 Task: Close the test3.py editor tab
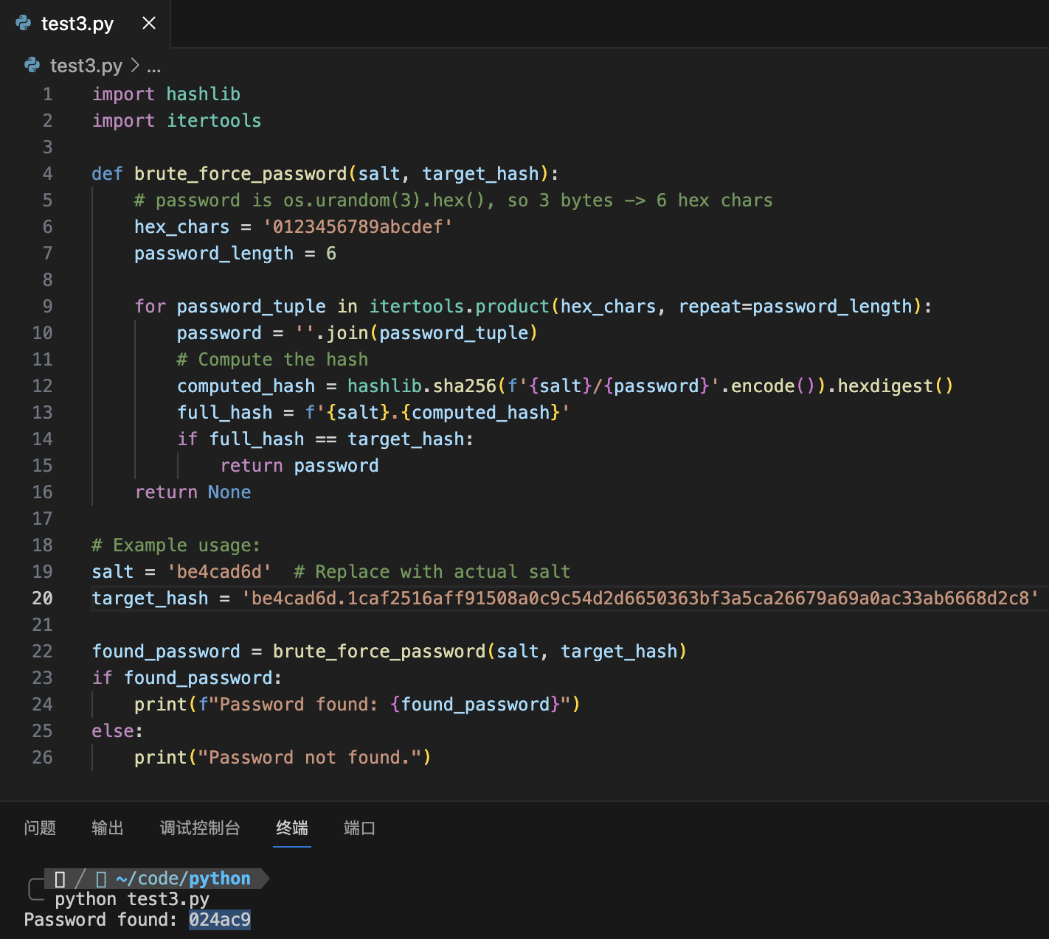pyautogui.click(x=149, y=24)
